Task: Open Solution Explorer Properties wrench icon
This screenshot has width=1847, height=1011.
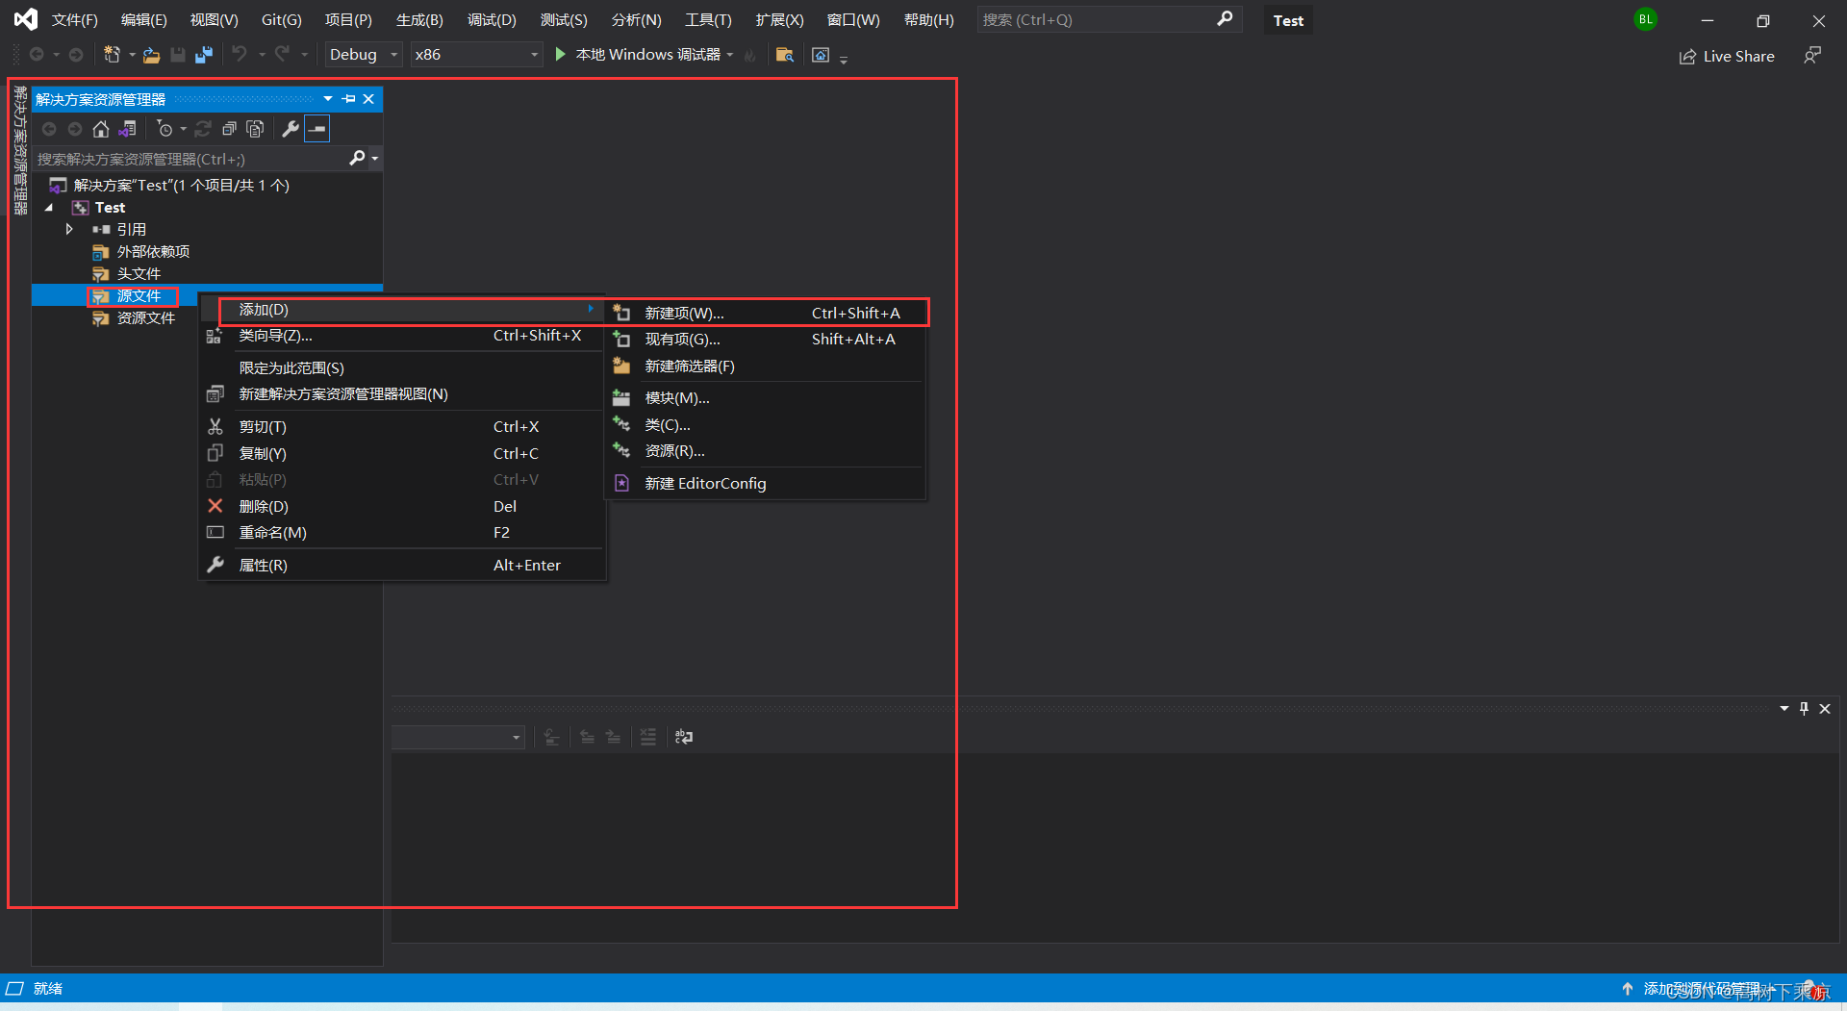Action: pyautogui.click(x=290, y=128)
